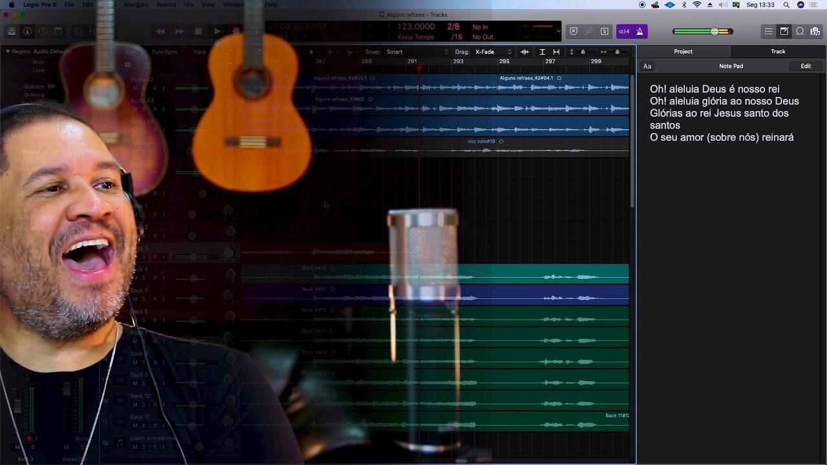827x465 pixels.
Task: Open Quick Help question mark icon
Action: (43, 31)
